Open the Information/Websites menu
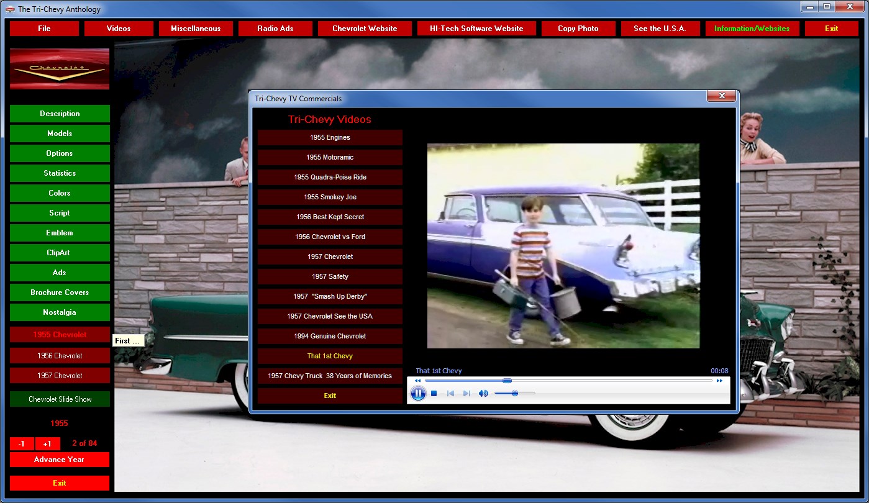Viewport: 869px width, 503px height. (752, 29)
